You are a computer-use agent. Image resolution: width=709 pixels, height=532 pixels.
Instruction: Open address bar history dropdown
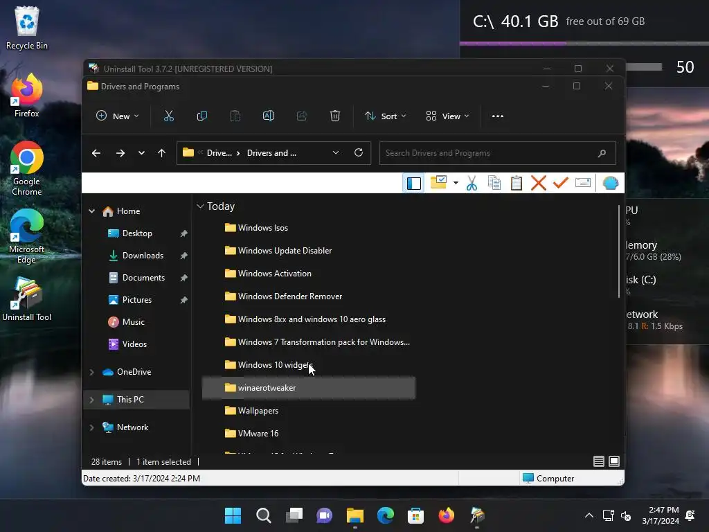point(336,153)
